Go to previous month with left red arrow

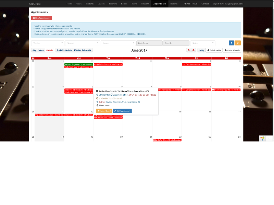[x=189, y=50]
